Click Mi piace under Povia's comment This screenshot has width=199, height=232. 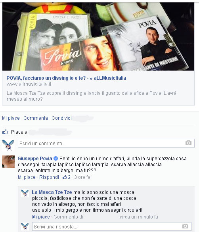tap(27, 177)
